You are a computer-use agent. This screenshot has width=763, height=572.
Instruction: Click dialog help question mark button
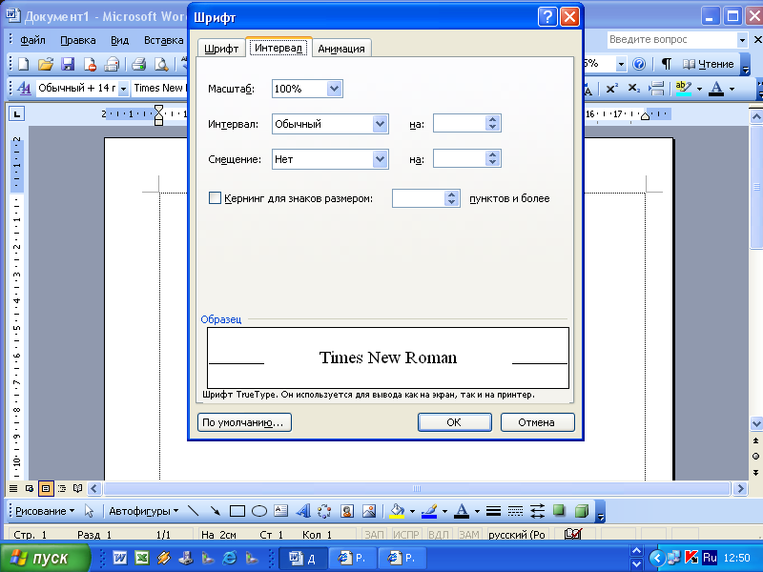(547, 17)
